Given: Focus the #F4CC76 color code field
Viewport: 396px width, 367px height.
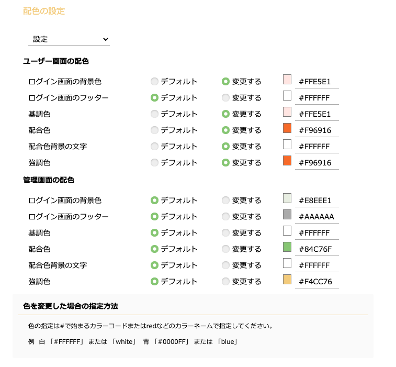Looking at the screenshot, I should 317,282.
